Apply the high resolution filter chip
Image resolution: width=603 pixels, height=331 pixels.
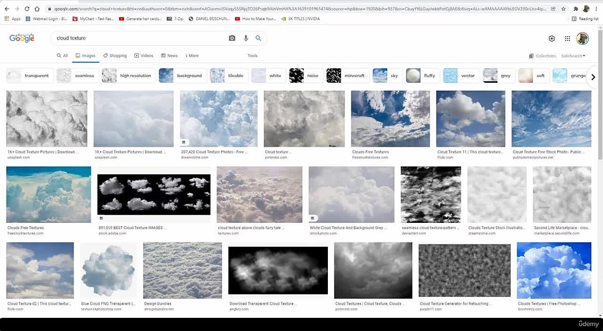[x=129, y=76]
